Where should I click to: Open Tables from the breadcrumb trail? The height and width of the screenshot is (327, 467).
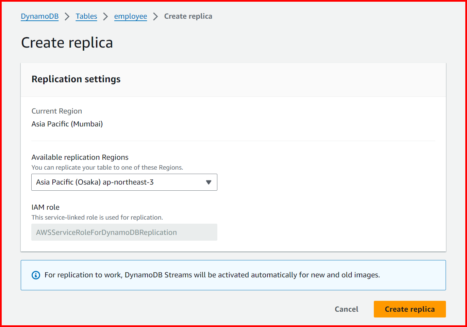coord(86,16)
